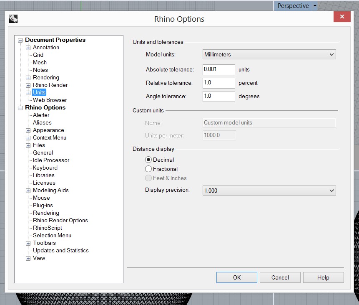Expand the Context Menu tree node
Viewport: 359px width, 305px height.
coord(28,138)
